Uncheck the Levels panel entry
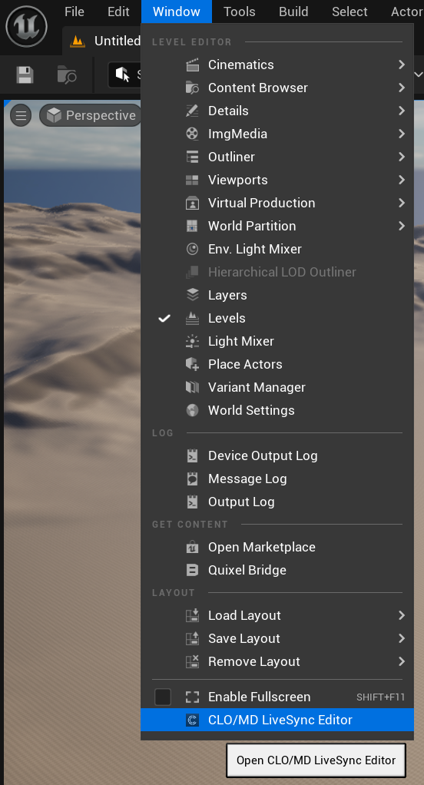Viewport: 424px width, 785px height. (x=277, y=319)
